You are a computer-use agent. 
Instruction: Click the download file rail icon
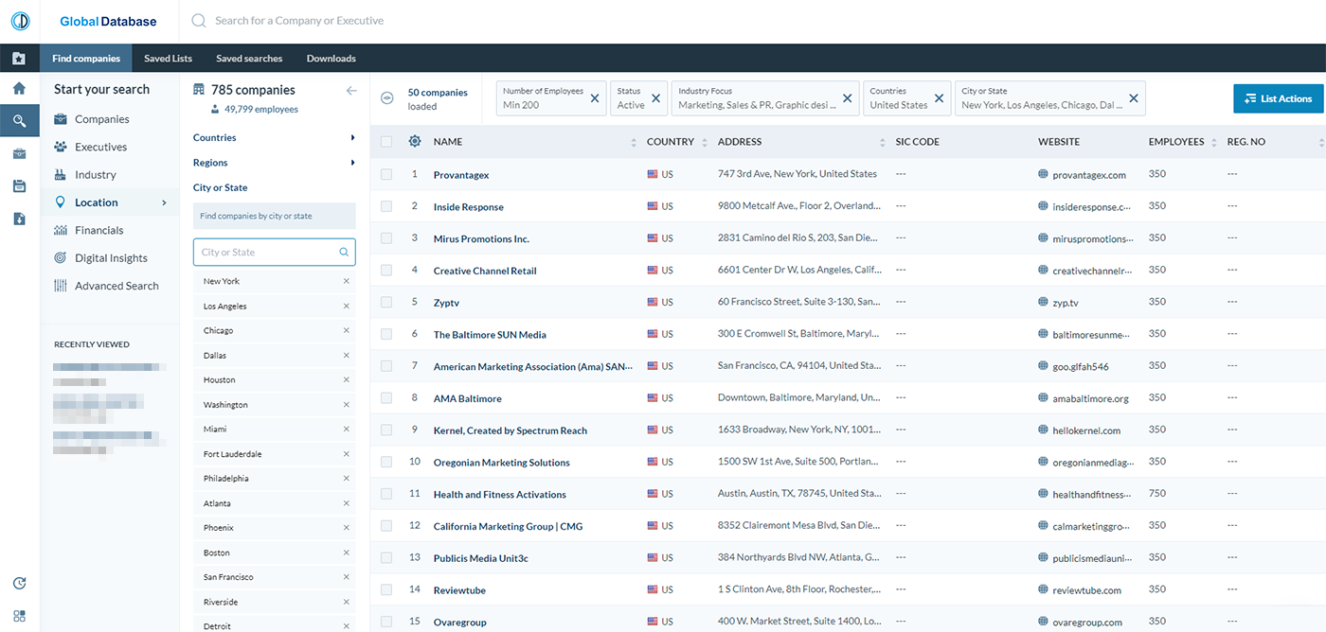pyautogui.click(x=19, y=219)
